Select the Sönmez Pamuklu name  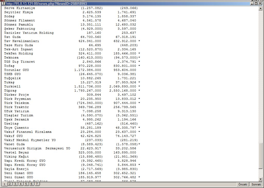tap(19, 24)
